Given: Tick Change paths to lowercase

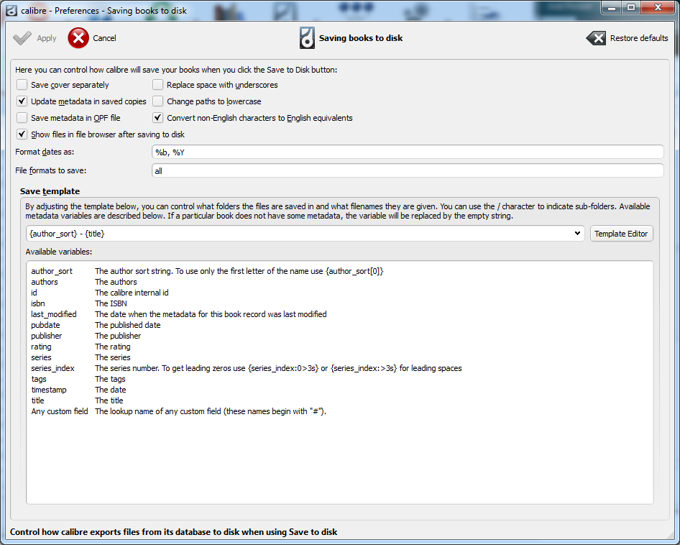Looking at the screenshot, I should coord(158,101).
